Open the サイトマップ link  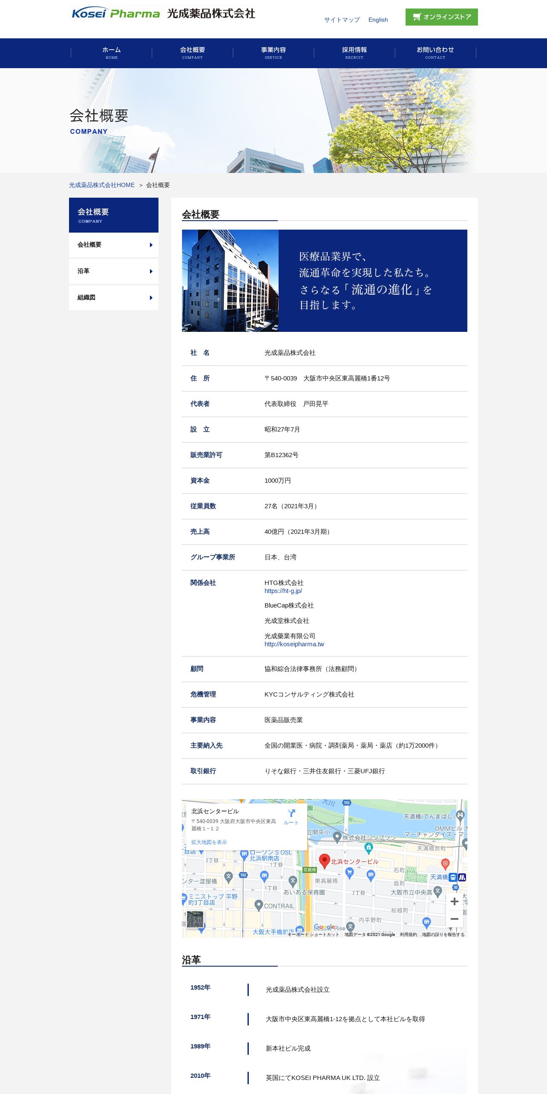click(342, 20)
